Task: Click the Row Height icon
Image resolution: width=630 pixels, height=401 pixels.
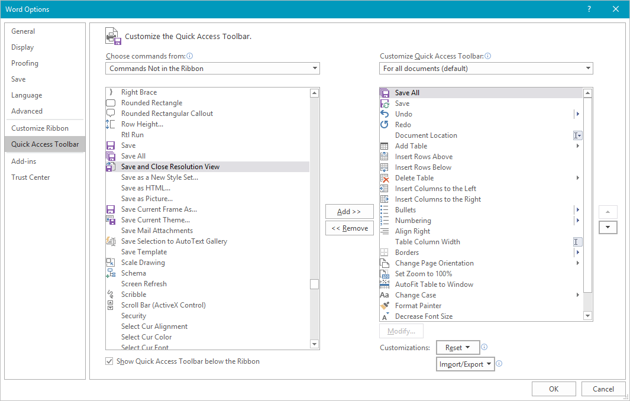Action: 111,124
